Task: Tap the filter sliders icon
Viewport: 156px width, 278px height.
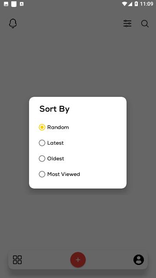Action: point(127,23)
